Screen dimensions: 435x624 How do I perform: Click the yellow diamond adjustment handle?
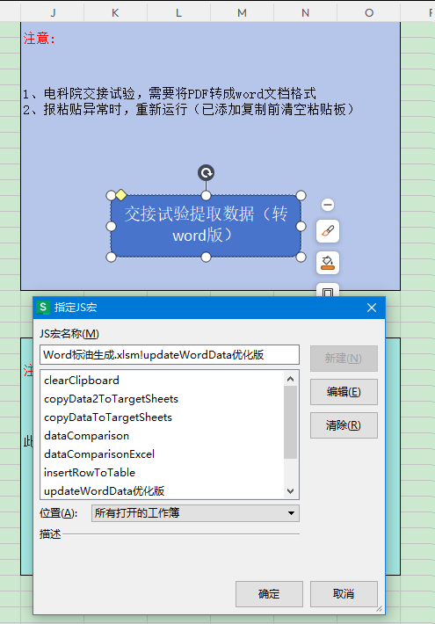121,195
